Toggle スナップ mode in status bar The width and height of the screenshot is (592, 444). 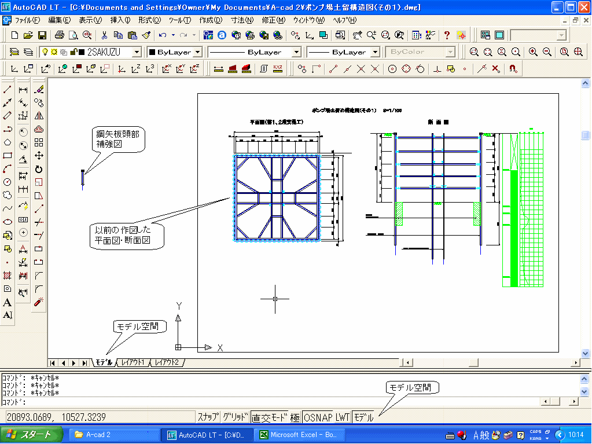pos(208,417)
